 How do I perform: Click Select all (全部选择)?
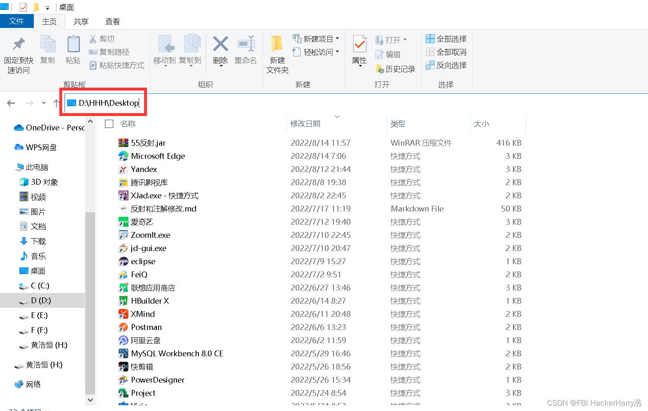[x=446, y=39]
